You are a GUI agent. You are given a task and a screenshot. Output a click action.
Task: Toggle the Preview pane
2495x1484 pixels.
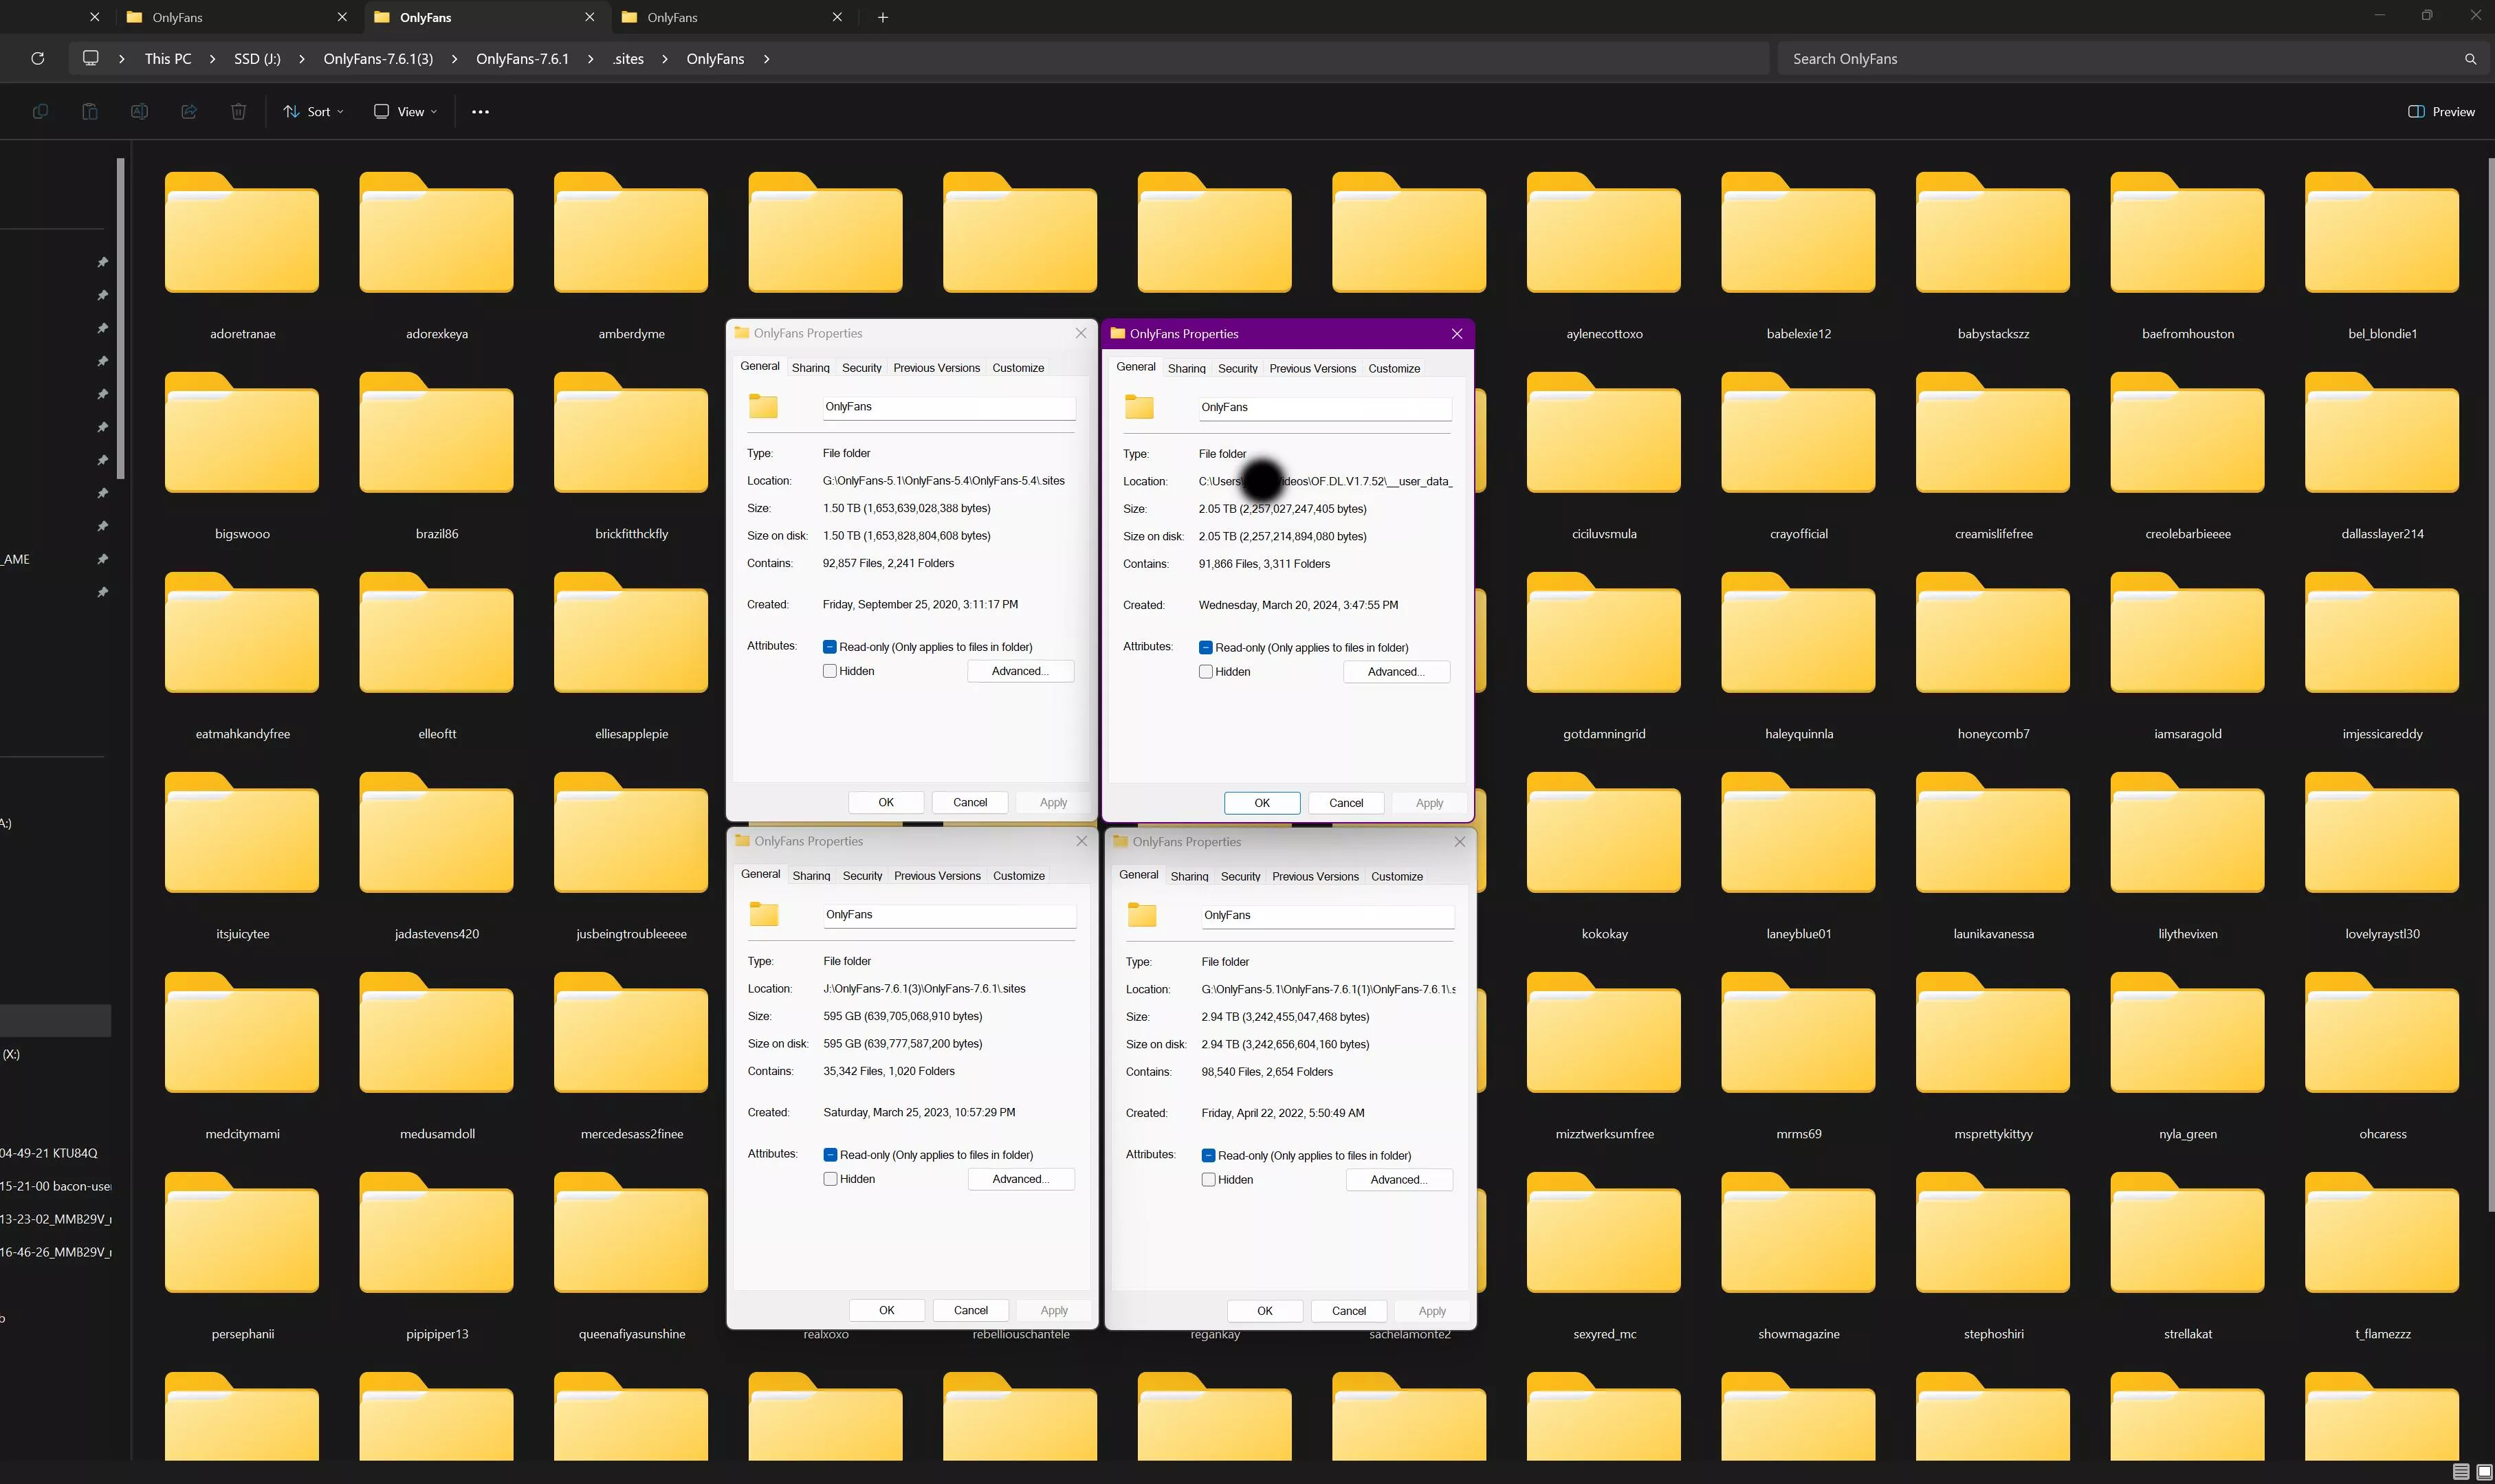tap(2441, 111)
